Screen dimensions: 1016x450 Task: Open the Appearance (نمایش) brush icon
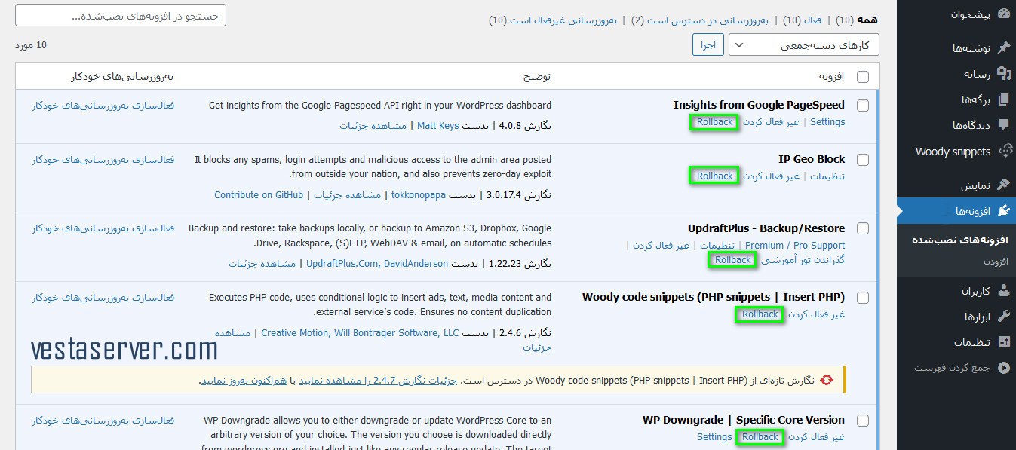[x=1003, y=185]
